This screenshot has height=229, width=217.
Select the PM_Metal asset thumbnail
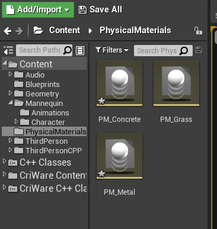(x=119, y=156)
